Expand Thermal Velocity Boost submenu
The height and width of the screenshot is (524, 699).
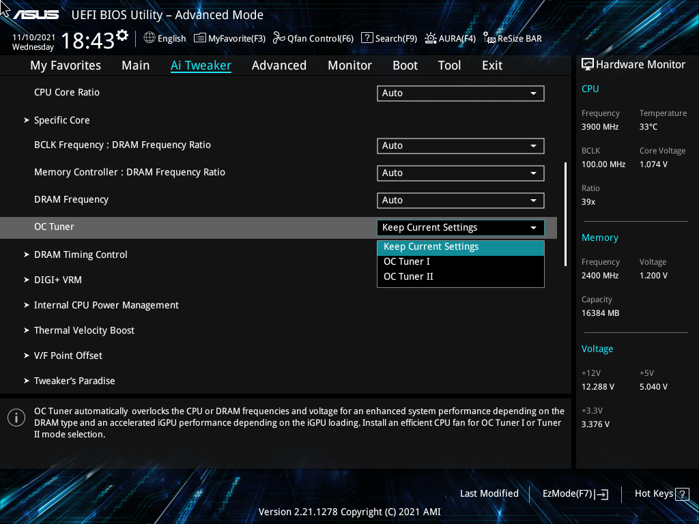[84, 330]
